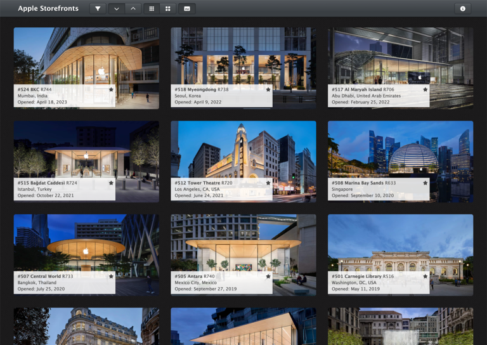This screenshot has width=487, height=345.
Task: Click the '#517 Al Maryah Island R706' title
Action: click(363, 89)
